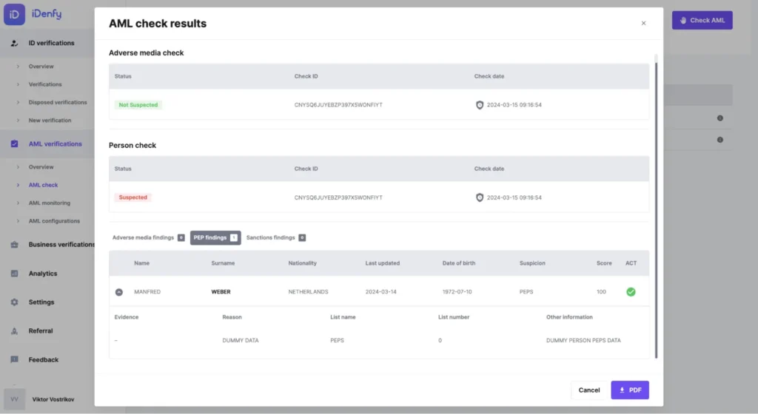
Task: Select the PEP findings tab
Action: pyautogui.click(x=215, y=238)
